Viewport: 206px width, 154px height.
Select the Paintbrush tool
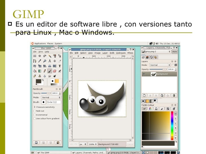[50, 71]
